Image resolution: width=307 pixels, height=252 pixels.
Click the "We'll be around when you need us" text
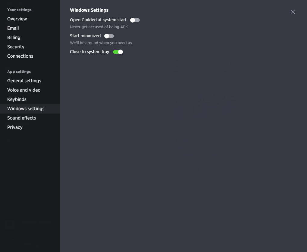(x=101, y=43)
